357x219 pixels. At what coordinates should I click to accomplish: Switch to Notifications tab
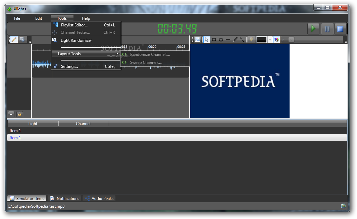point(65,198)
